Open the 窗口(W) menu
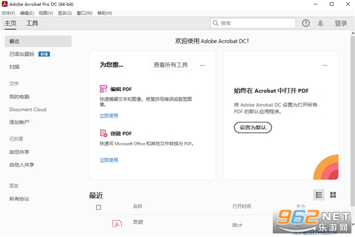This screenshot has height=237, width=355. [85, 13]
